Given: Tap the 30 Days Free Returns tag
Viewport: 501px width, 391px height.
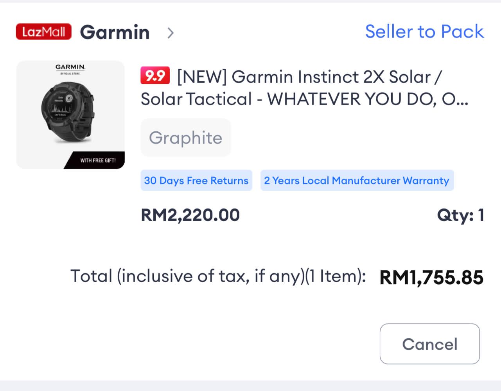Looking at the screenshot, I should (x=196, y=181).
